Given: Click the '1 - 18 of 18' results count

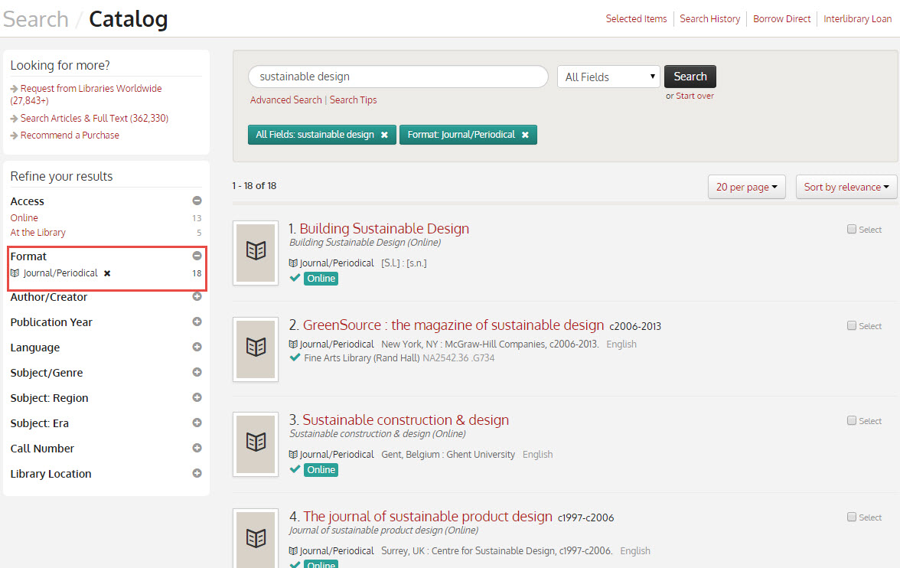Looking at the screenshot, I should tap(254, 185).
